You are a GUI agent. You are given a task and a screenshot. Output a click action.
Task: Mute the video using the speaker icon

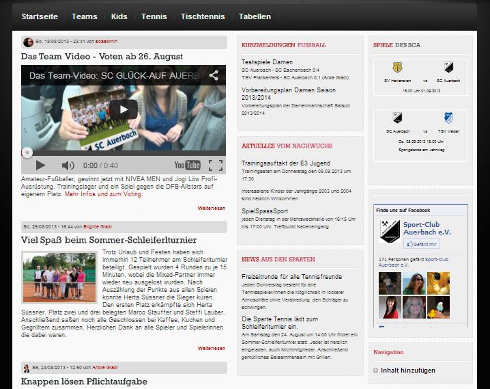68,165
